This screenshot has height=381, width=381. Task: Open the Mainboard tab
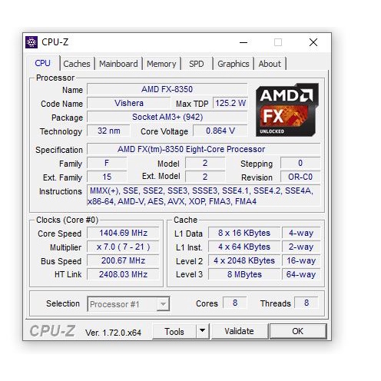(118, 64)
